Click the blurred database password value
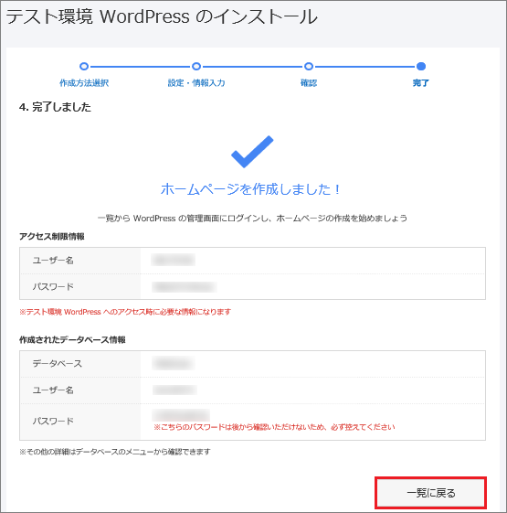This screenshot has height=513, width=507. 181,415
